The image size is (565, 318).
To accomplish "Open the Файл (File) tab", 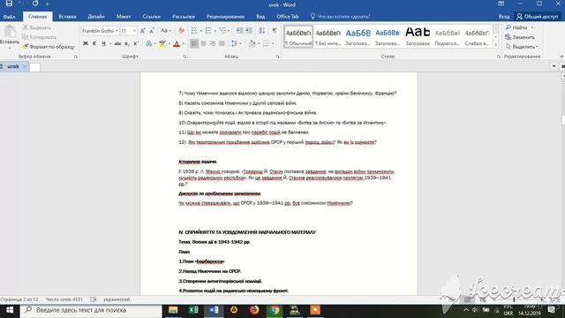I will (10, 17).
